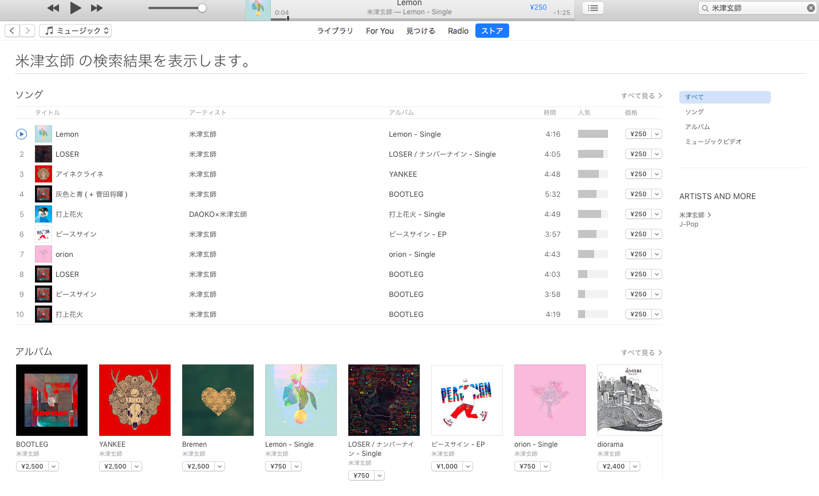Open the ピースサイン - EP album cover

pyautogui.click(x=467, y=400)
